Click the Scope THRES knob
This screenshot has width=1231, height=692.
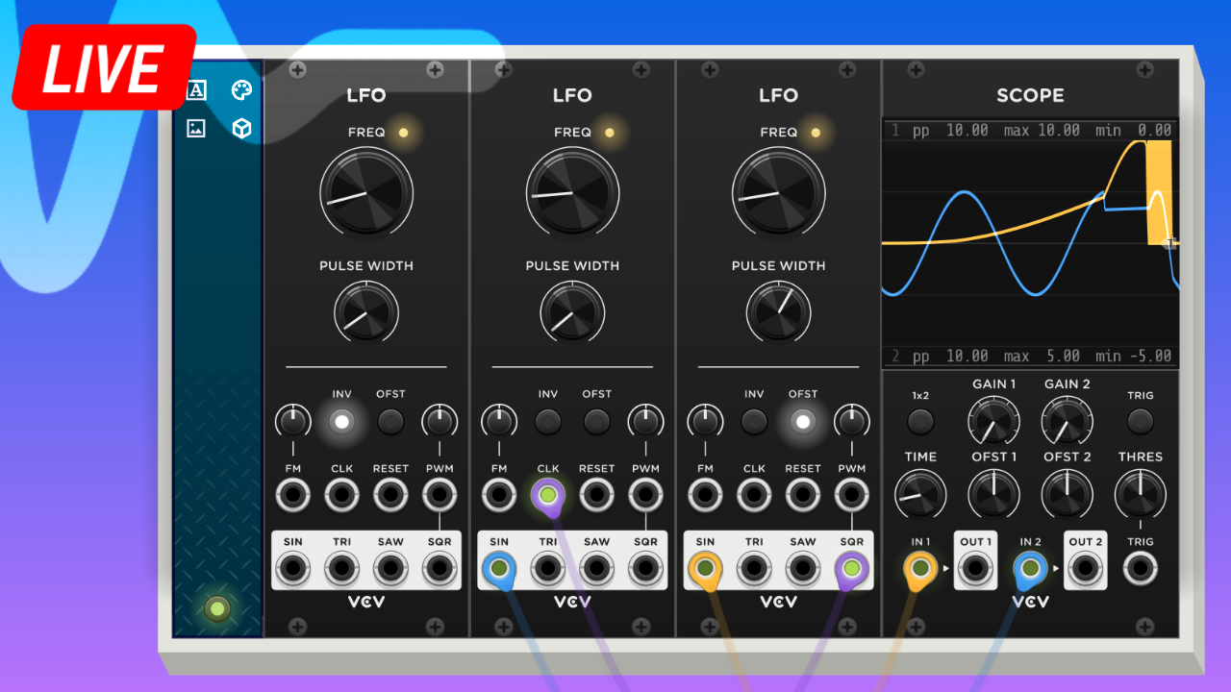point(1141,494)
